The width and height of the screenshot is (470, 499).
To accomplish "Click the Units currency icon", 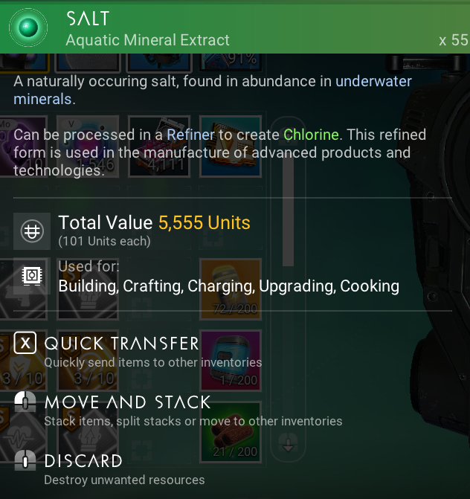I will pos(32,231).
